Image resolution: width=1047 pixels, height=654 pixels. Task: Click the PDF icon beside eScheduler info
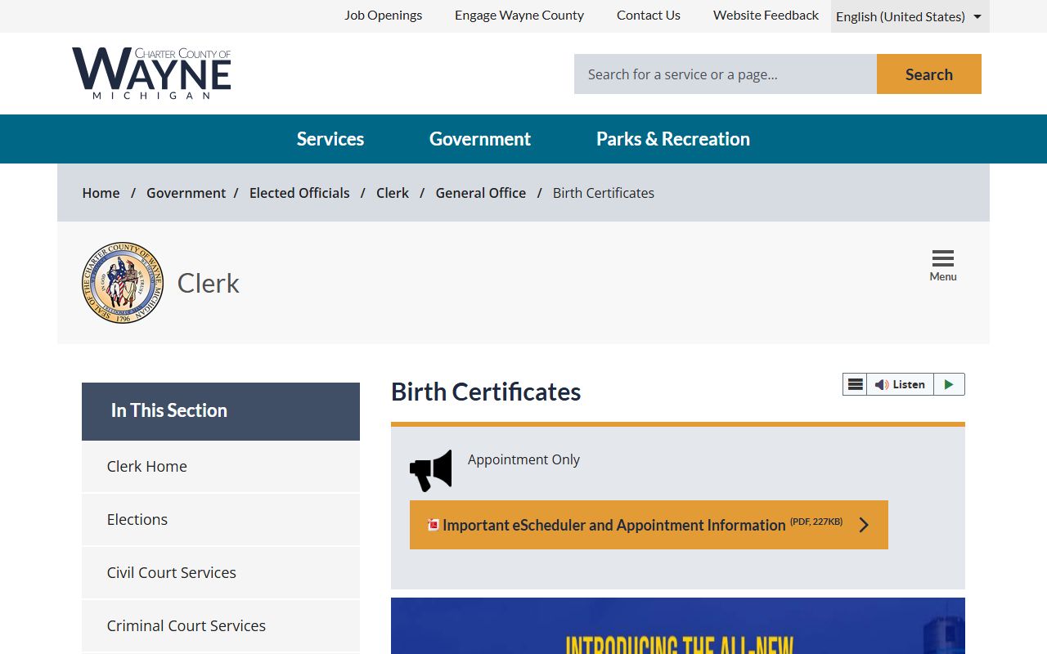tap(434, 525)
